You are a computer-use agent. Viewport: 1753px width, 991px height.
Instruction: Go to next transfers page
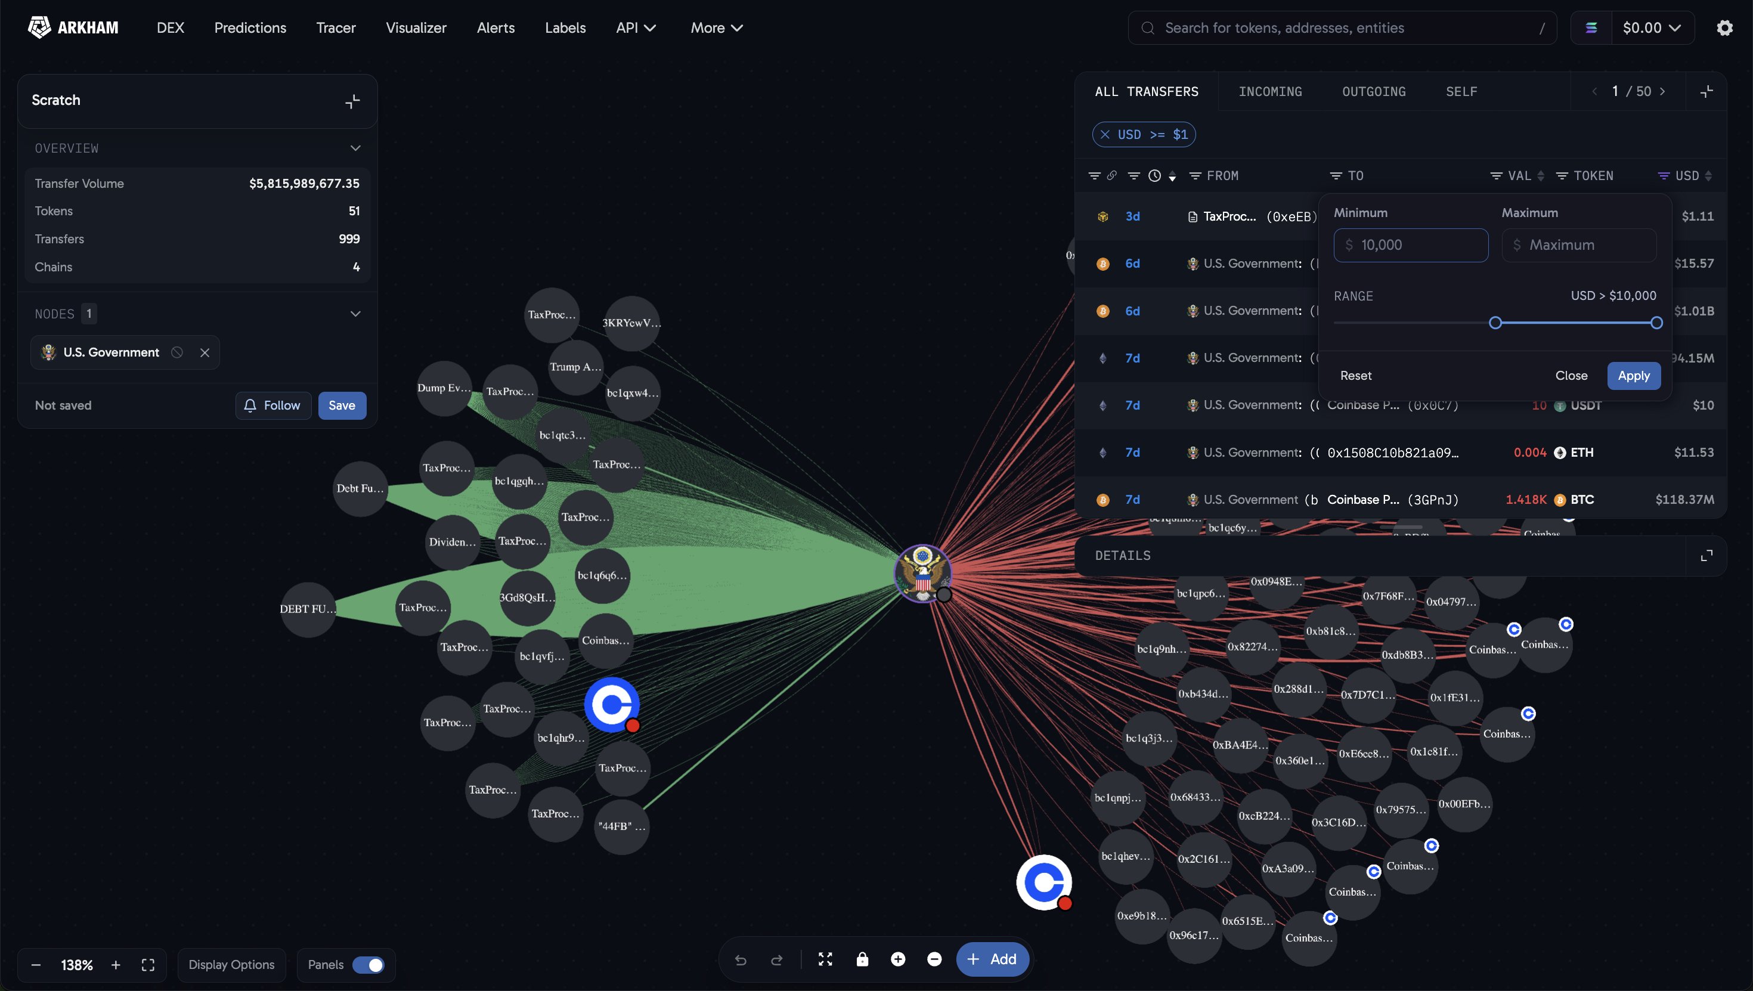(x=1662, y=91)
